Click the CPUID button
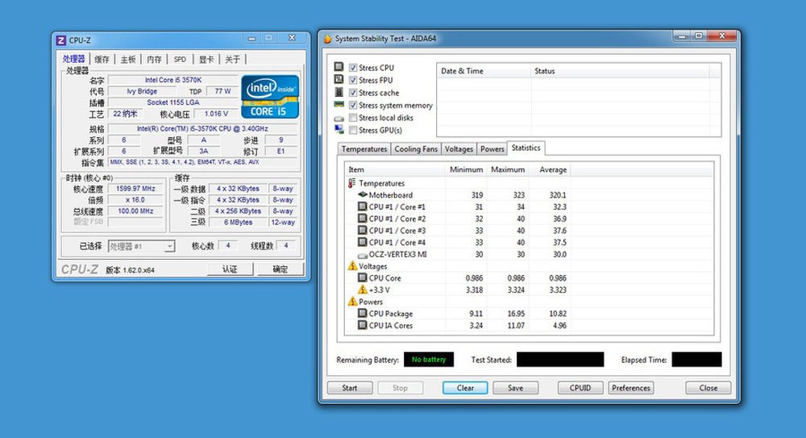 [580, 387]
